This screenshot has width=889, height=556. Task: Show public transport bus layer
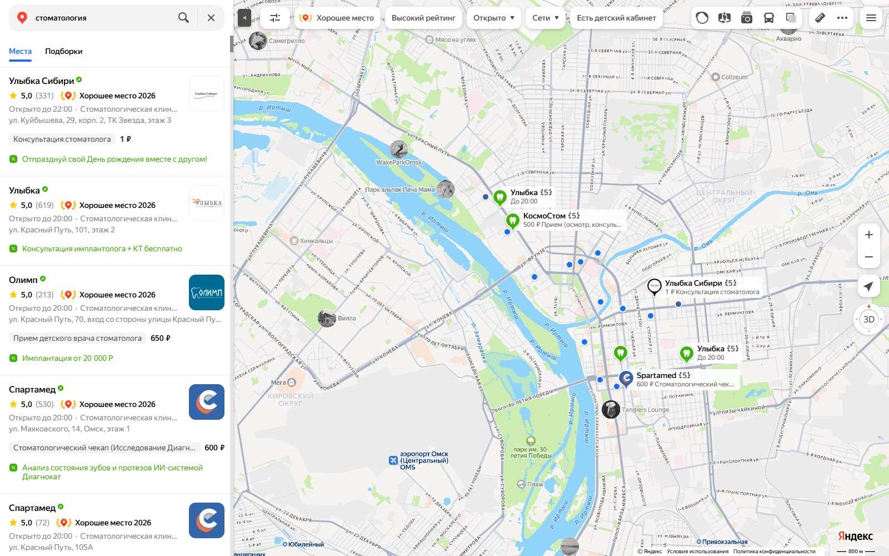(x=769, y=18)
